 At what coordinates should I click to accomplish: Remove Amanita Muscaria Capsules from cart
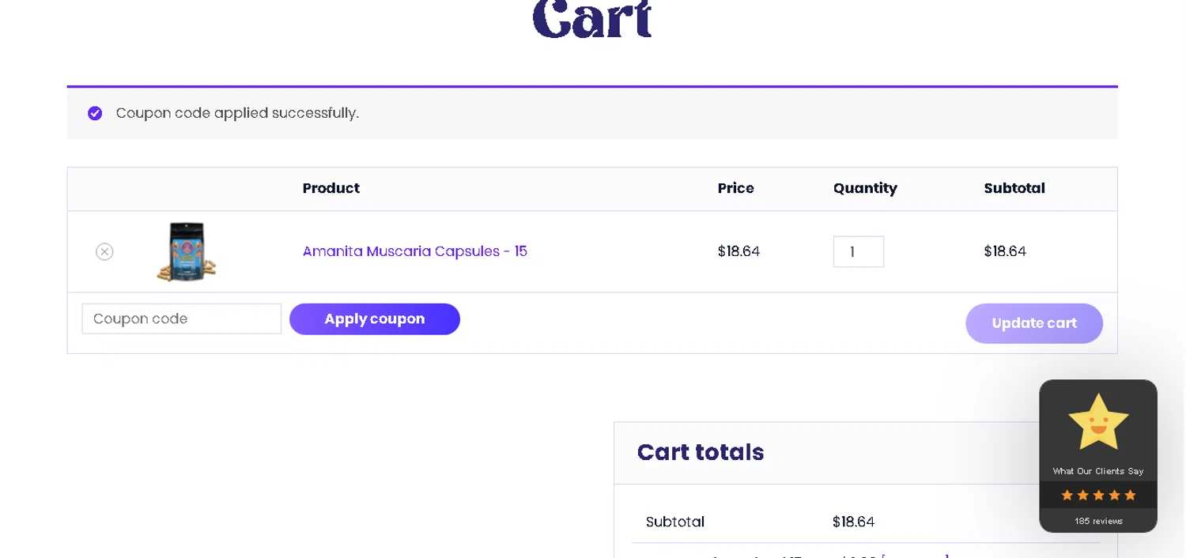(104, 251)
